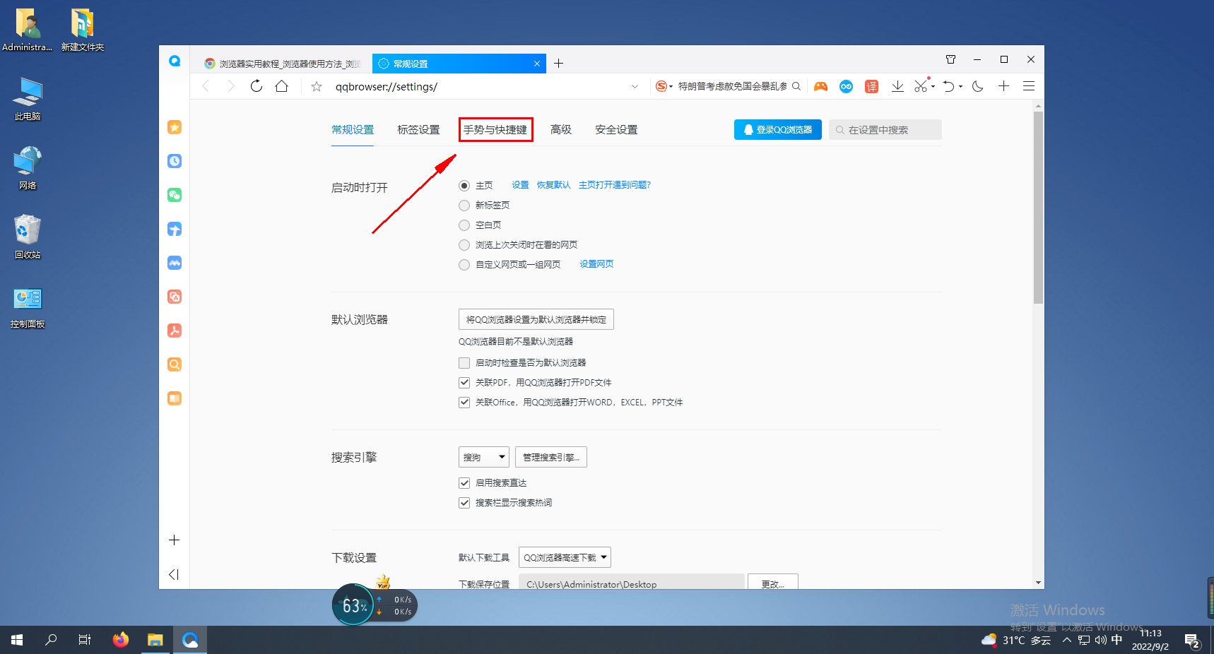The image size is (1214, 654).
Task: Click 主页打开遇到问题? link
Action: 615,185
